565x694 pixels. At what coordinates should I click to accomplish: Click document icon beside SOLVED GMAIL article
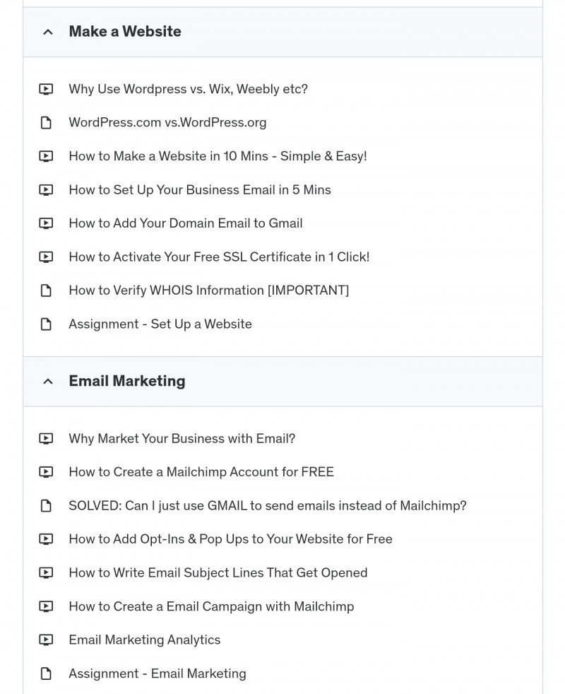pos(46,505)
